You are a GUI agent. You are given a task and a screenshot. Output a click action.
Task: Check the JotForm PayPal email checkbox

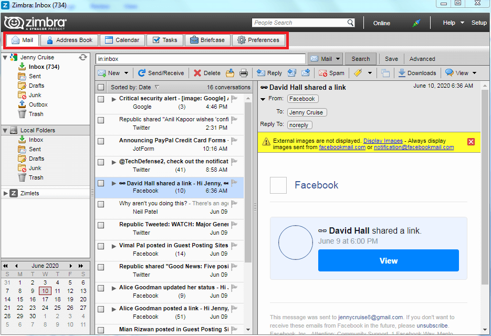101,141
